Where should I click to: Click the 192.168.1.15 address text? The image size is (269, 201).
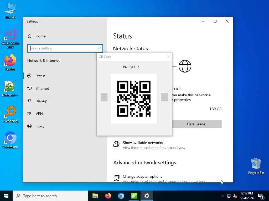(131, 67)
